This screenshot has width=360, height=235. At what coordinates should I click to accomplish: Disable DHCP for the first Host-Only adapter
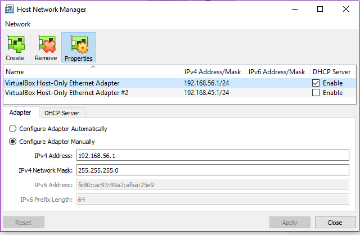316,83
